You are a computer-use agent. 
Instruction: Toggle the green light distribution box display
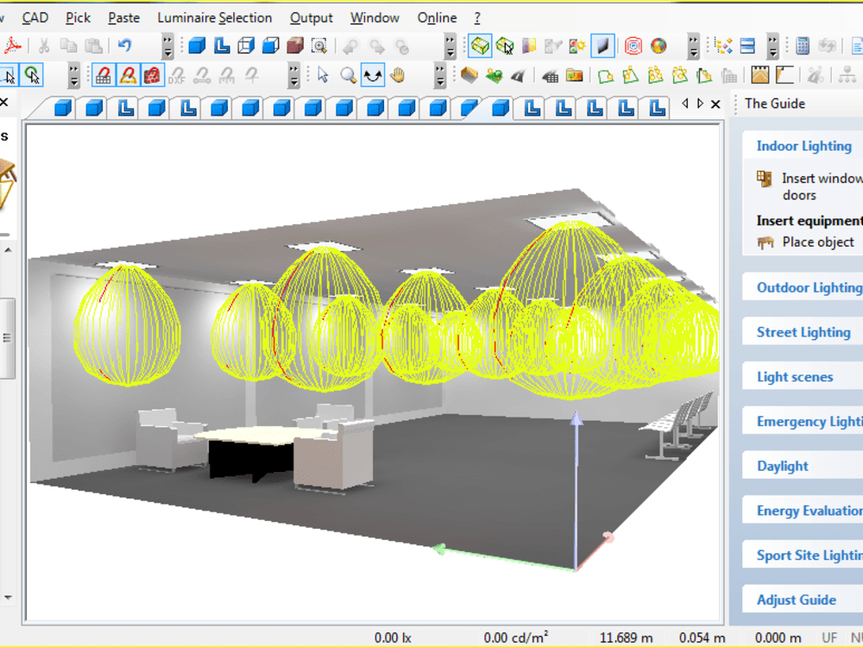pyautogui.click(x=480, y=46)
